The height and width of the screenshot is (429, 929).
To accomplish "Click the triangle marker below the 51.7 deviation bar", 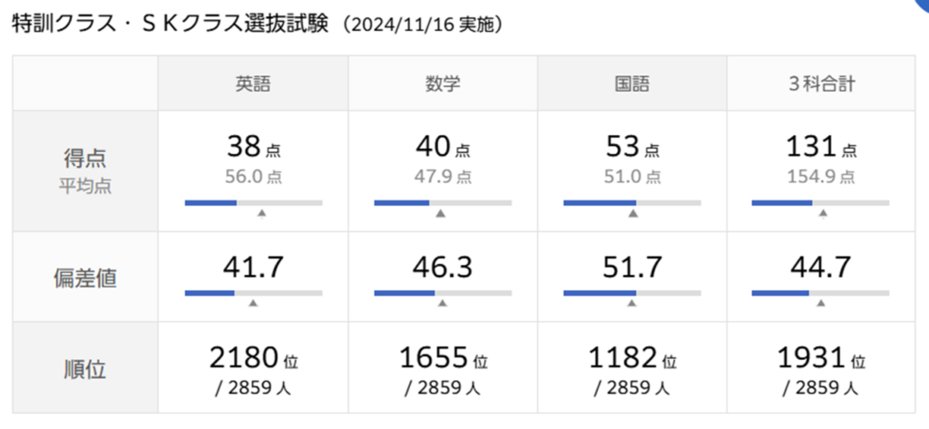I will [632, 303].
